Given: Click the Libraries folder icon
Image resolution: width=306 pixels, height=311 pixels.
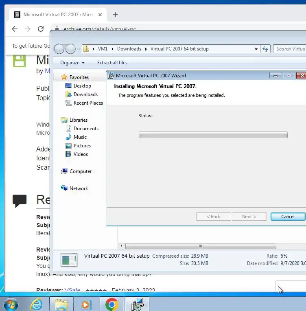Looking at the screenshot, I should [64, 120].
